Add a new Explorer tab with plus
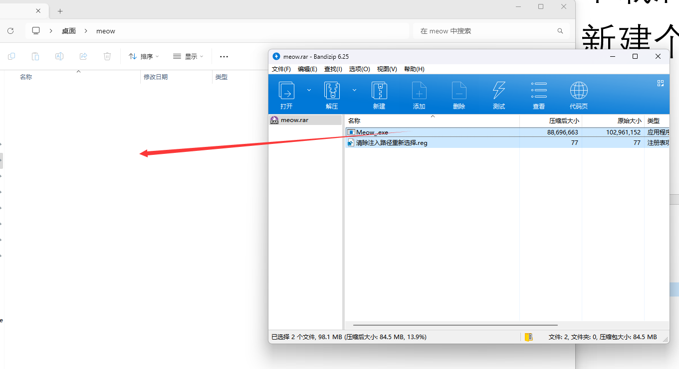The image size is (679, 369). [60, 11]
